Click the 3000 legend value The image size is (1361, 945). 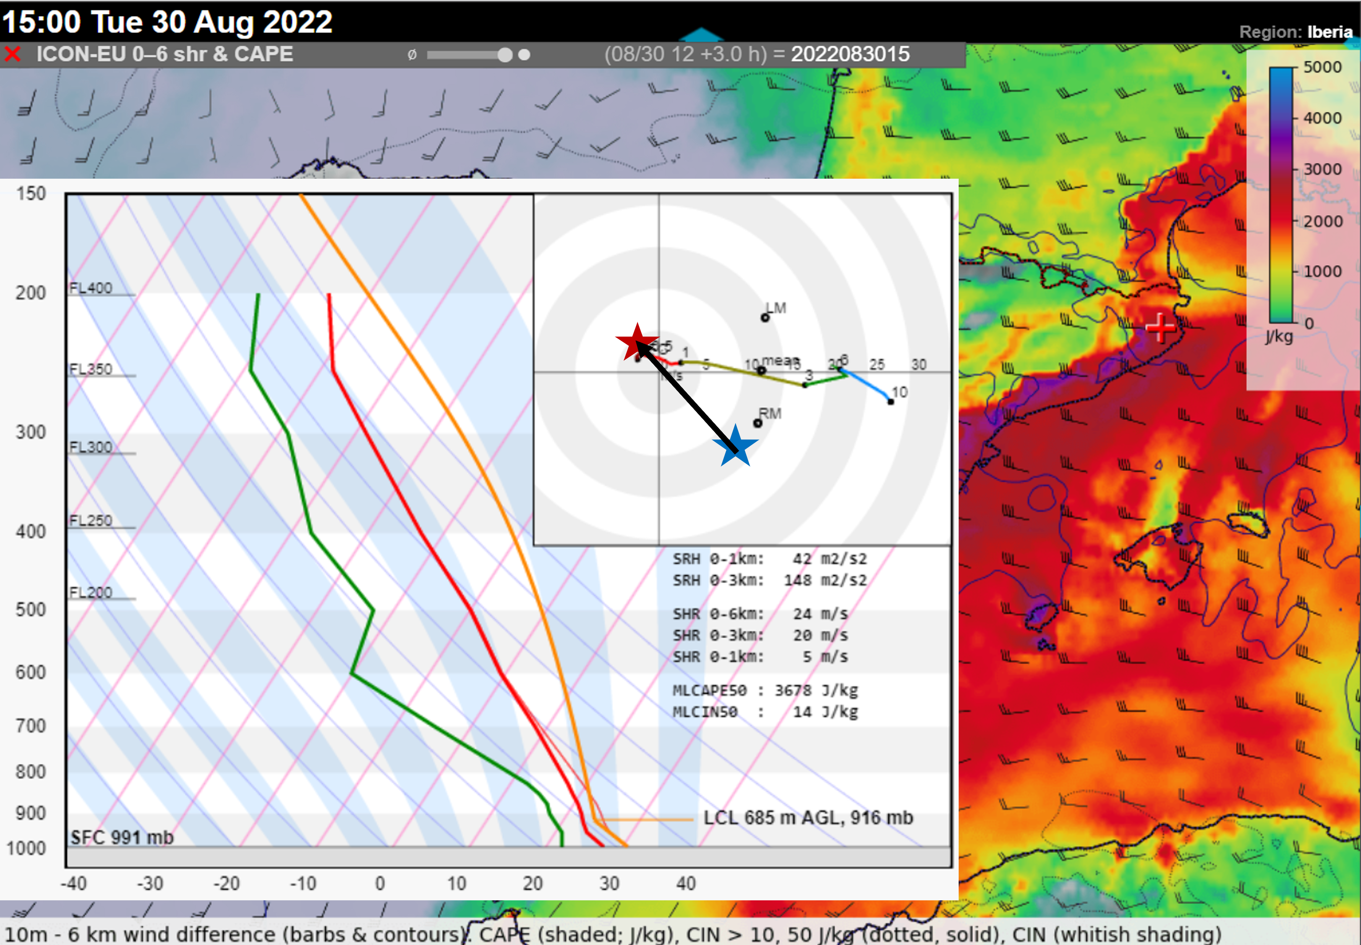click(x=1322, y=170)
